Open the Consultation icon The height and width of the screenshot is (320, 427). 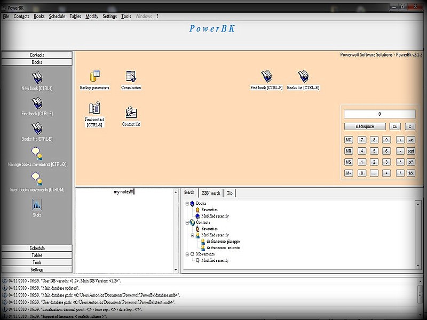click(131, 76)
